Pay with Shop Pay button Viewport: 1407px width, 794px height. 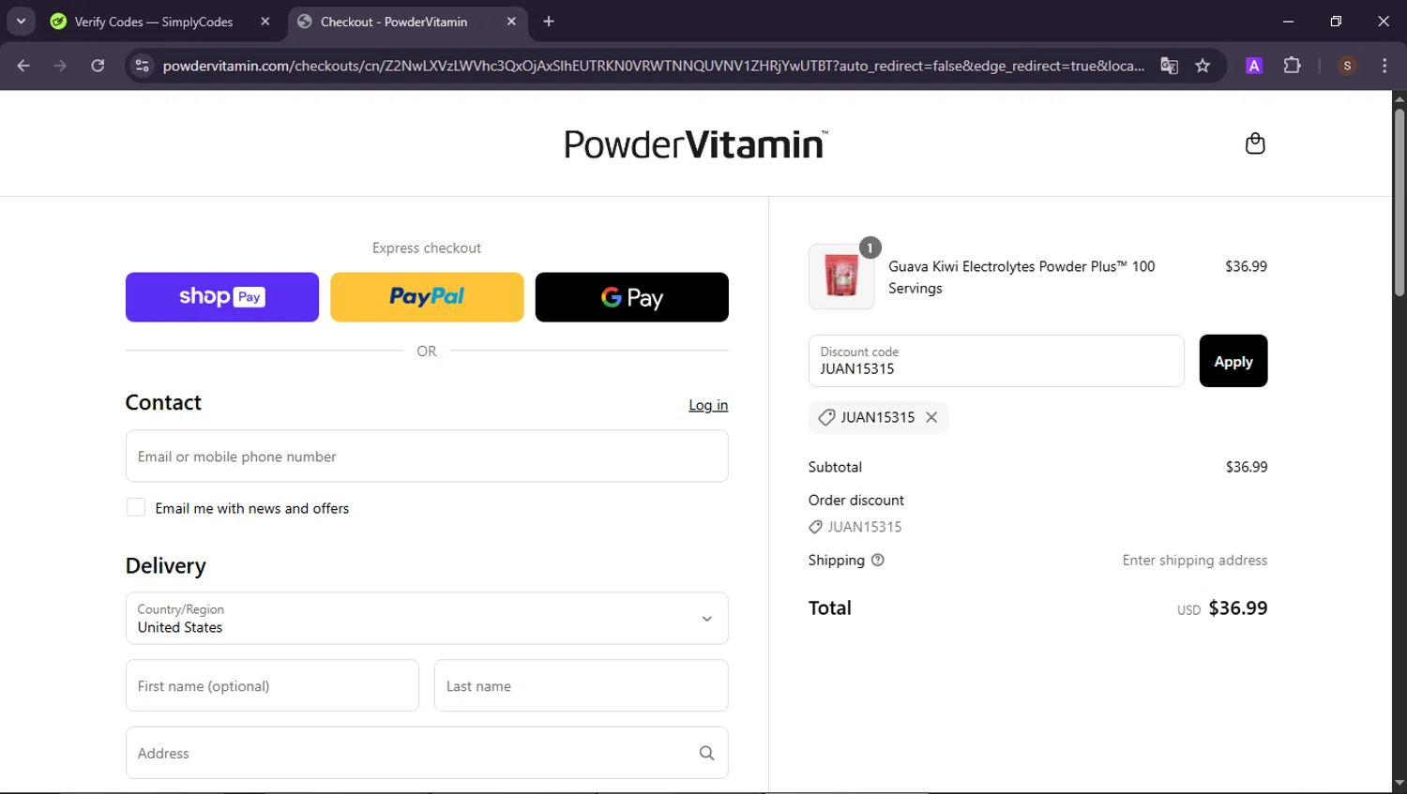click(222, 297)
